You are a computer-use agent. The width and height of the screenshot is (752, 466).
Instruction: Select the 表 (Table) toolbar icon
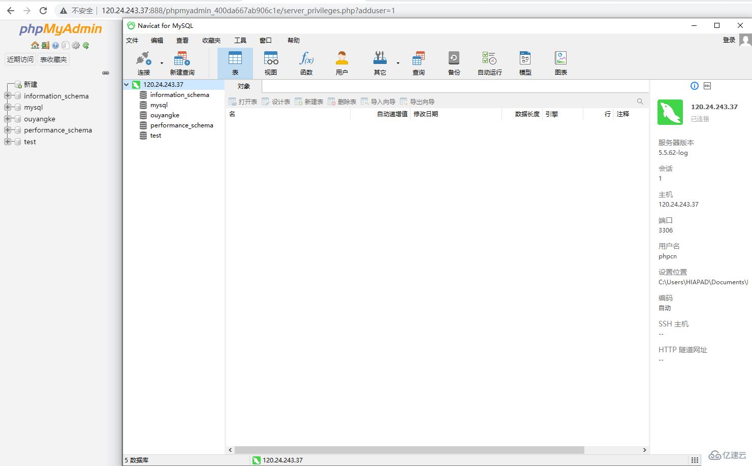pyautogui.click(x=235, y=63)
